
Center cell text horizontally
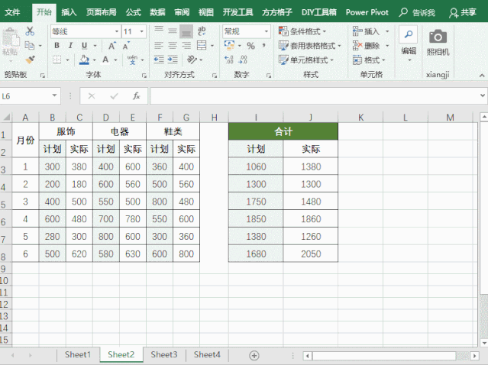173,45
